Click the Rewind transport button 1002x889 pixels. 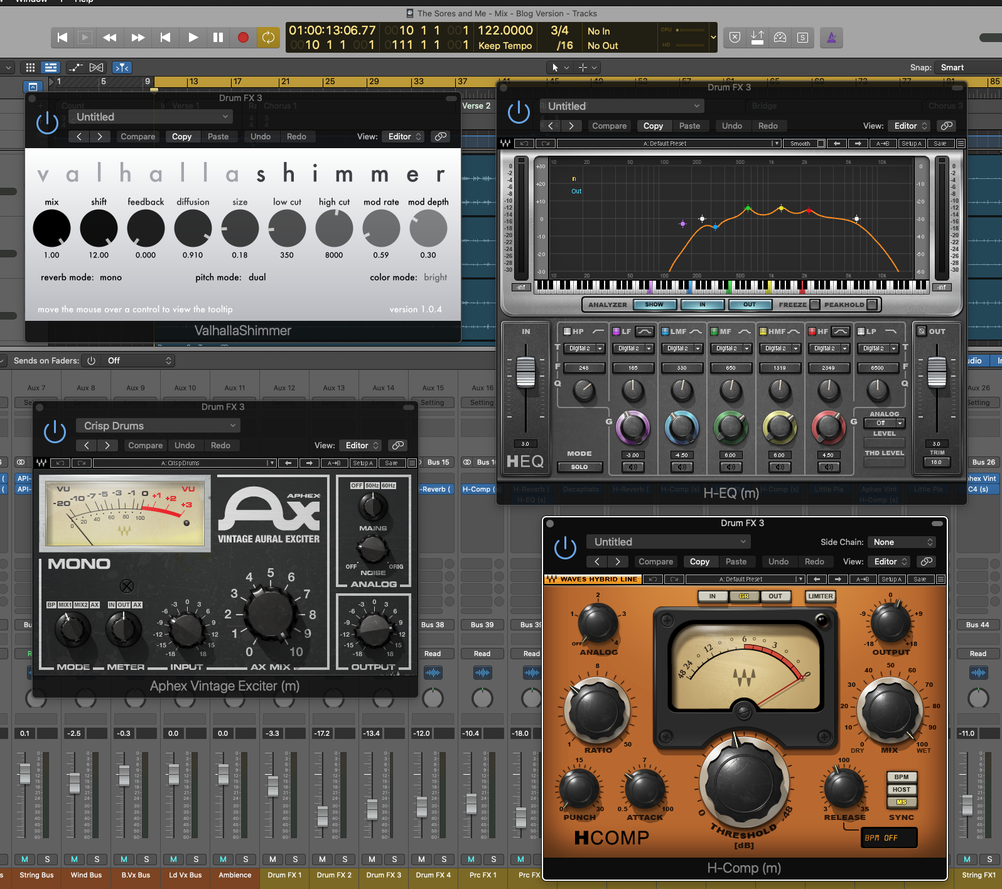click(x=110, y=38)
